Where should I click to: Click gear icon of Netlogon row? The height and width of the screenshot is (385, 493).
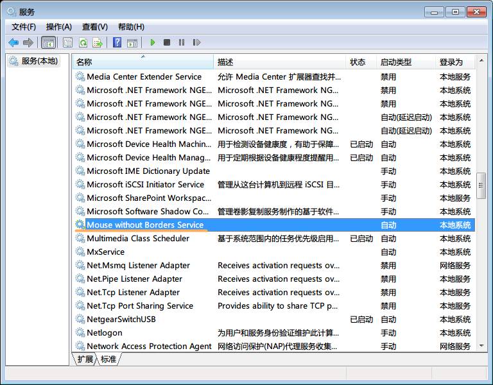[80, 332]
